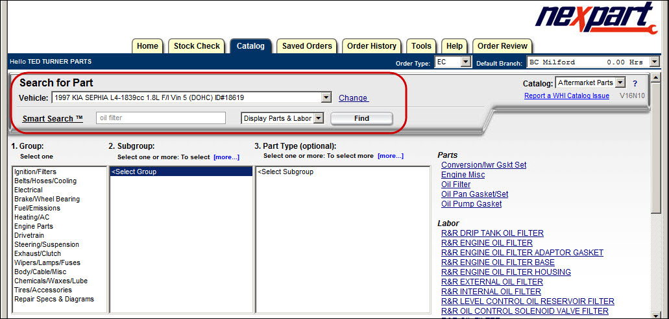Click the blue question mark help icon
The height and width of the screenshot is (319, 669).
point(635,83)
